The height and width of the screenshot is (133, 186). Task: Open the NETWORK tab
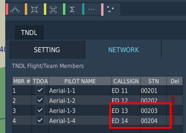pos(123,50)
